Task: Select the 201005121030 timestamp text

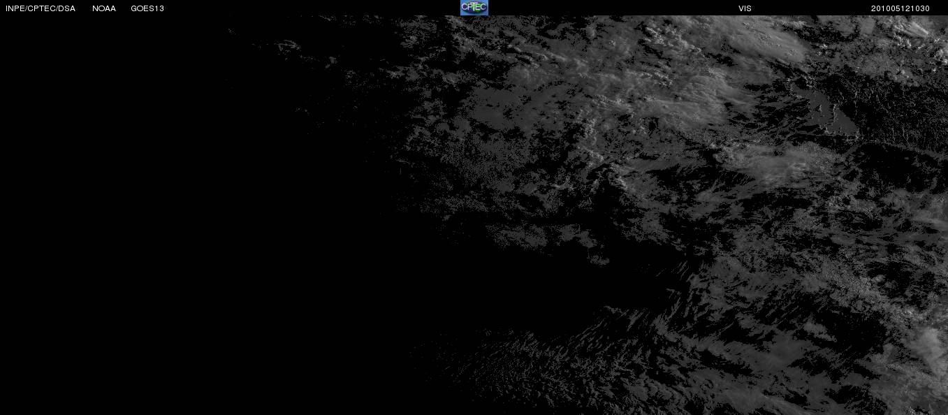Action: pyautogui.click(x=900, y=8)
